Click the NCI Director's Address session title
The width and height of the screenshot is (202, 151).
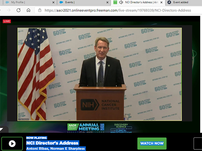click(x=52, y=143)
